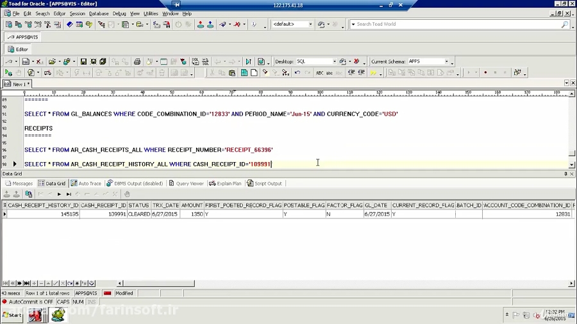Click the Save file icon in toolbar
Screen dimensions: 577x324
[x=83, y=61]
